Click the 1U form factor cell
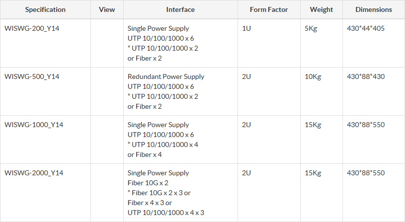Image resolution: width=405 pixels, height=222 pixels. click(x=246, y=28)
